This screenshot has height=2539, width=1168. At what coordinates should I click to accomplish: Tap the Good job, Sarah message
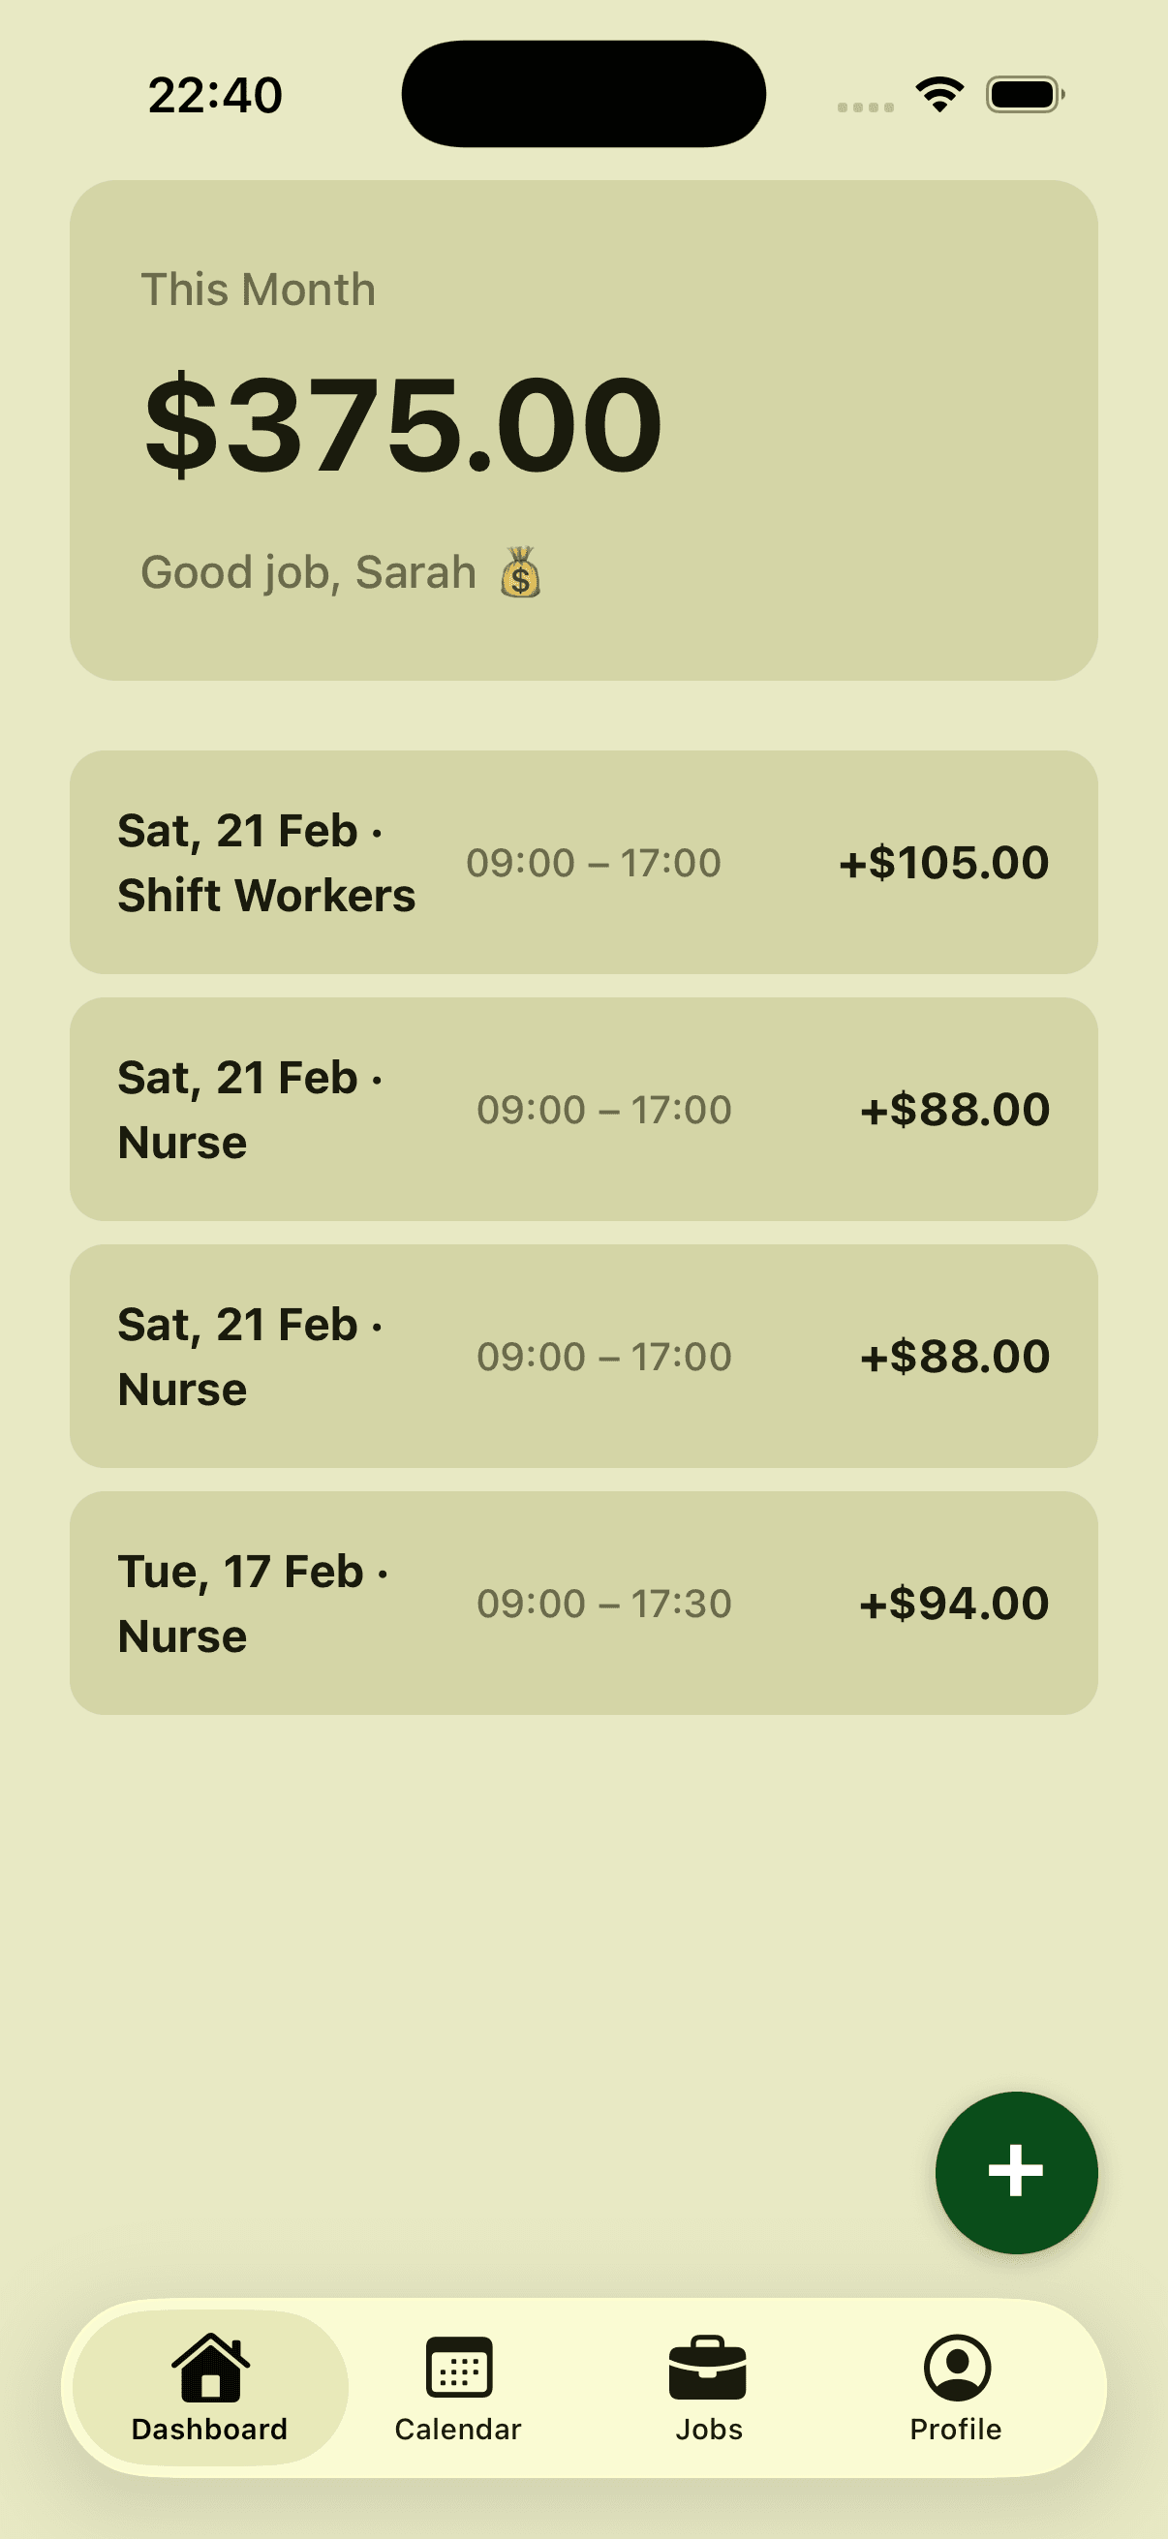[x=309, y=572]
